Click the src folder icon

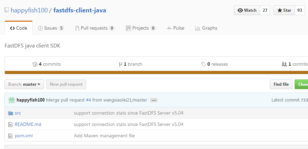[10, 113]
